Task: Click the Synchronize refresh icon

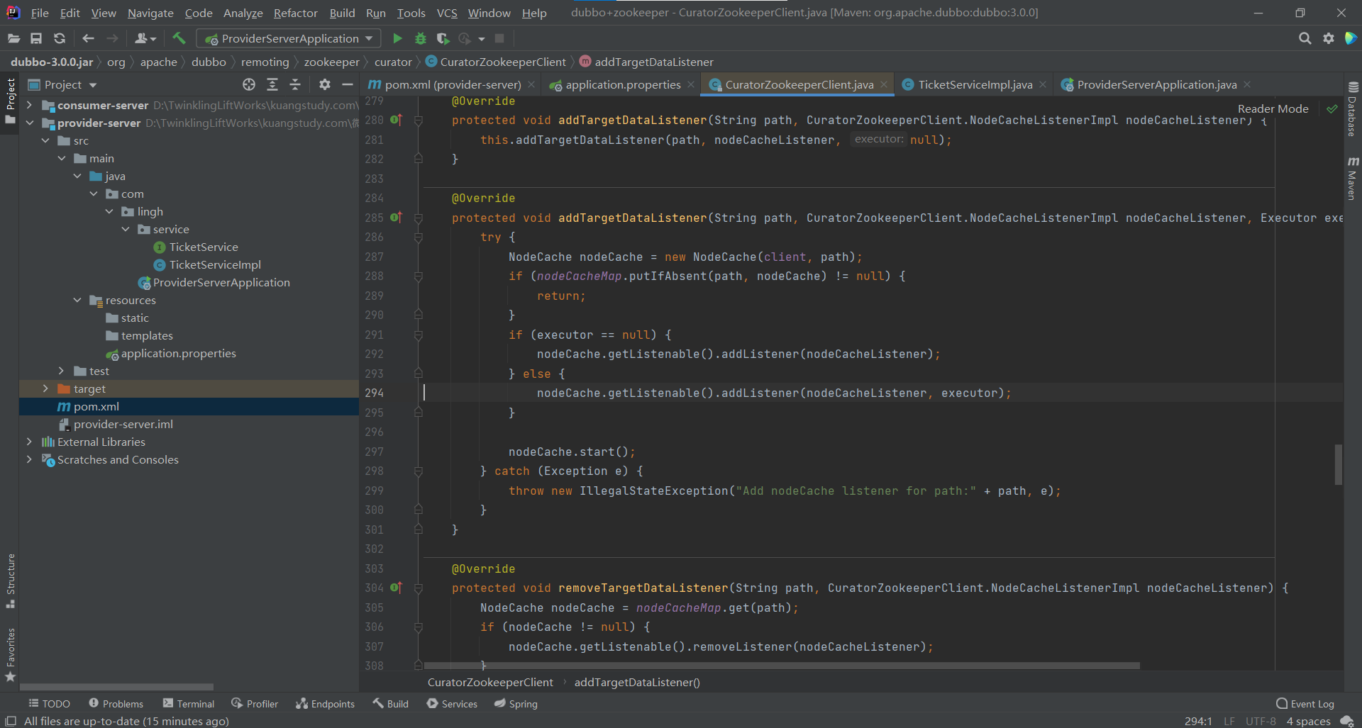Action: pos(60,38)
